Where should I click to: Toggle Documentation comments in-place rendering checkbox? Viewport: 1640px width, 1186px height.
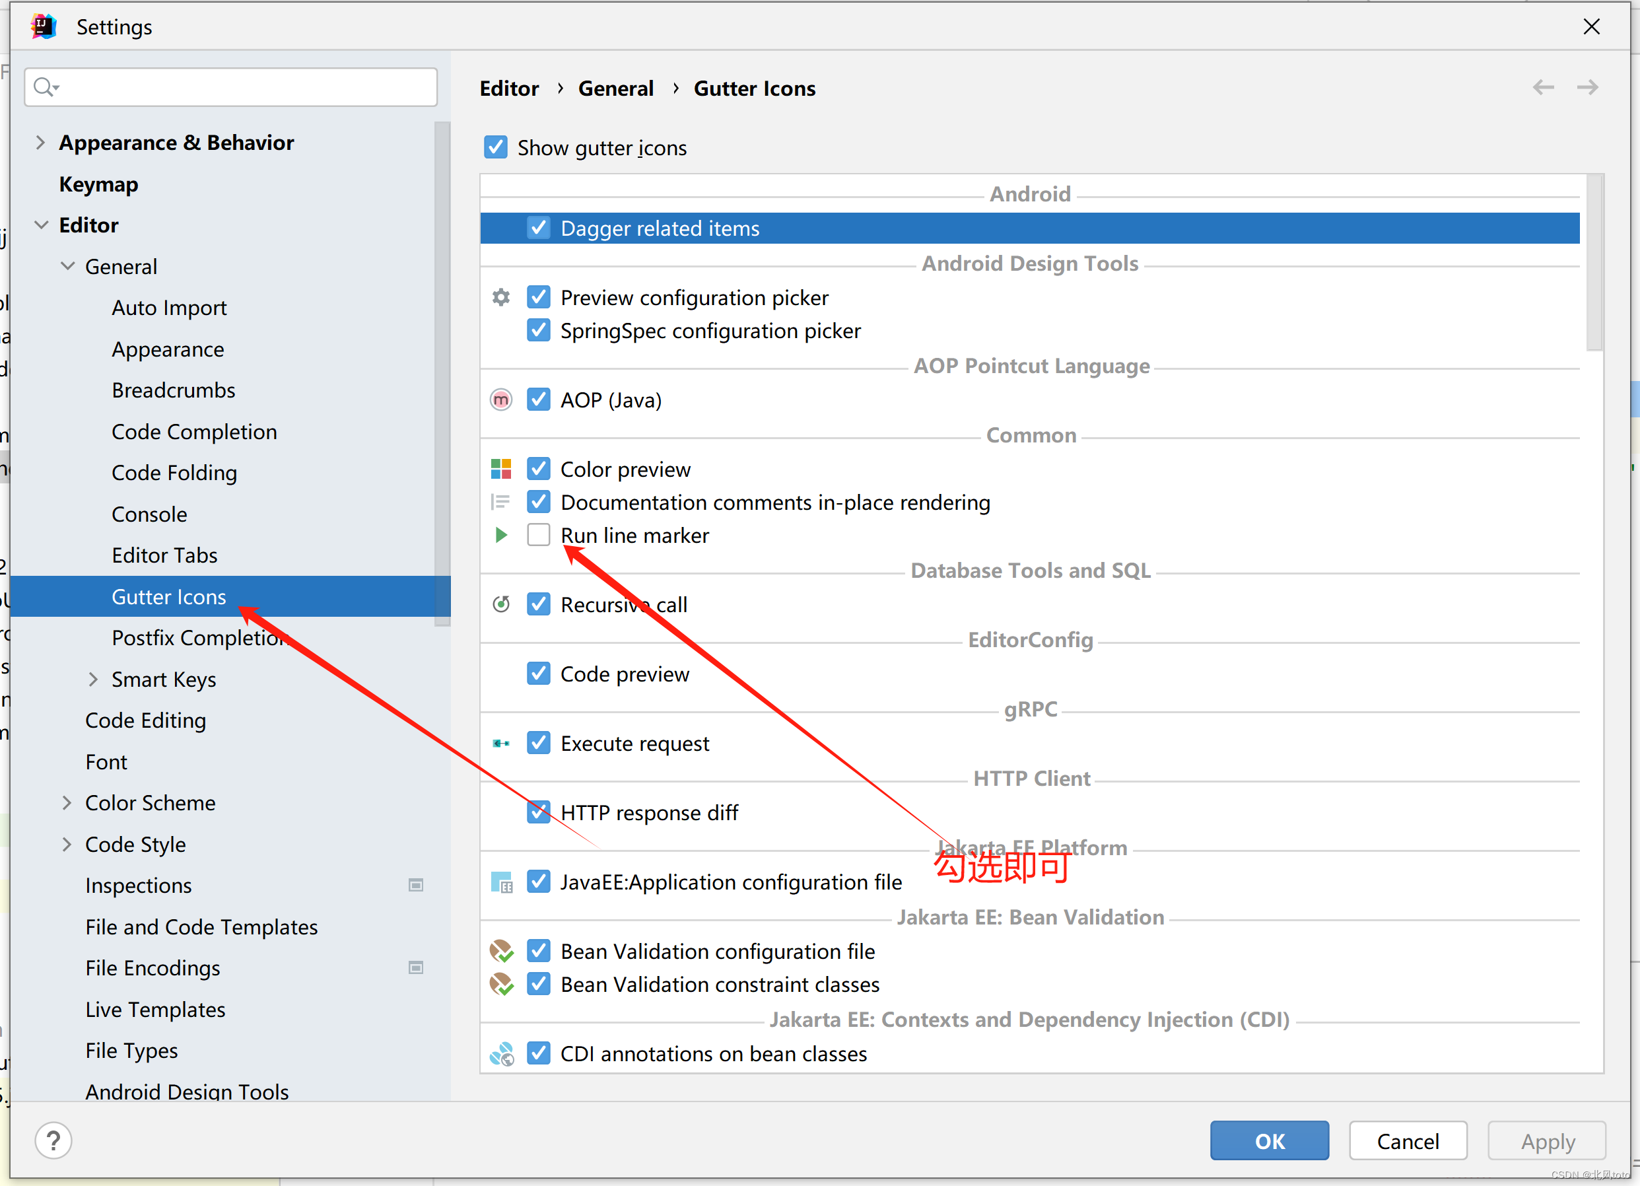tap(539, 502)
